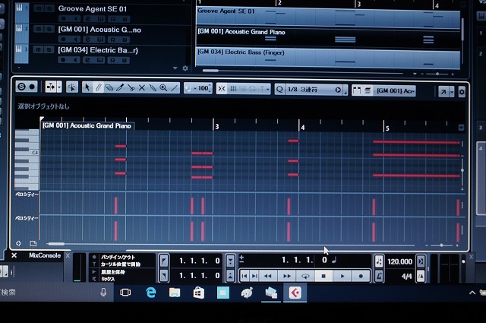Click the transport Stop button
The image size is (486, 323).
click(x=323, y=276)
